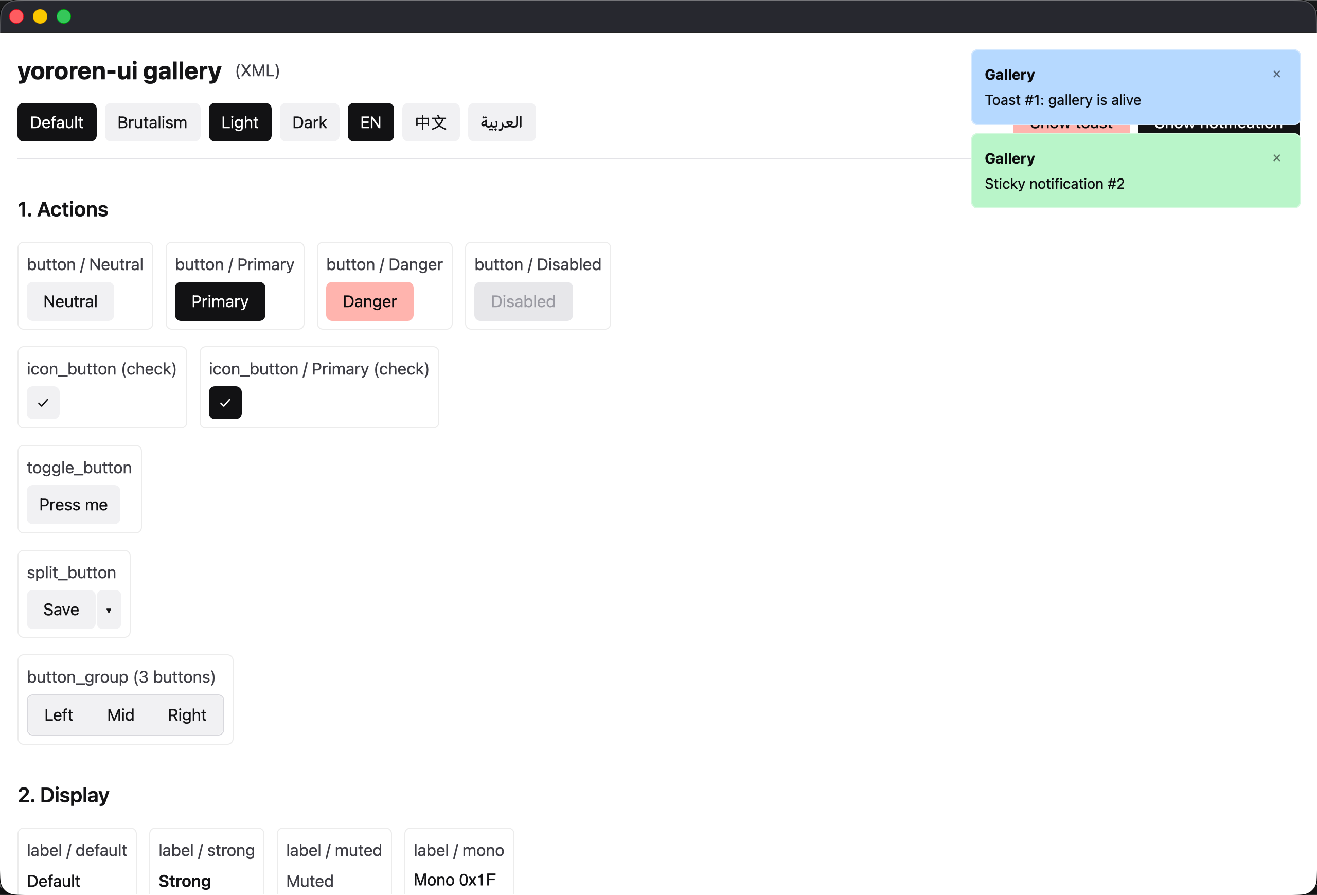1317x895 pixels.
Task: Open the Save split button dropdown arrow
Action: pos(109,610)
